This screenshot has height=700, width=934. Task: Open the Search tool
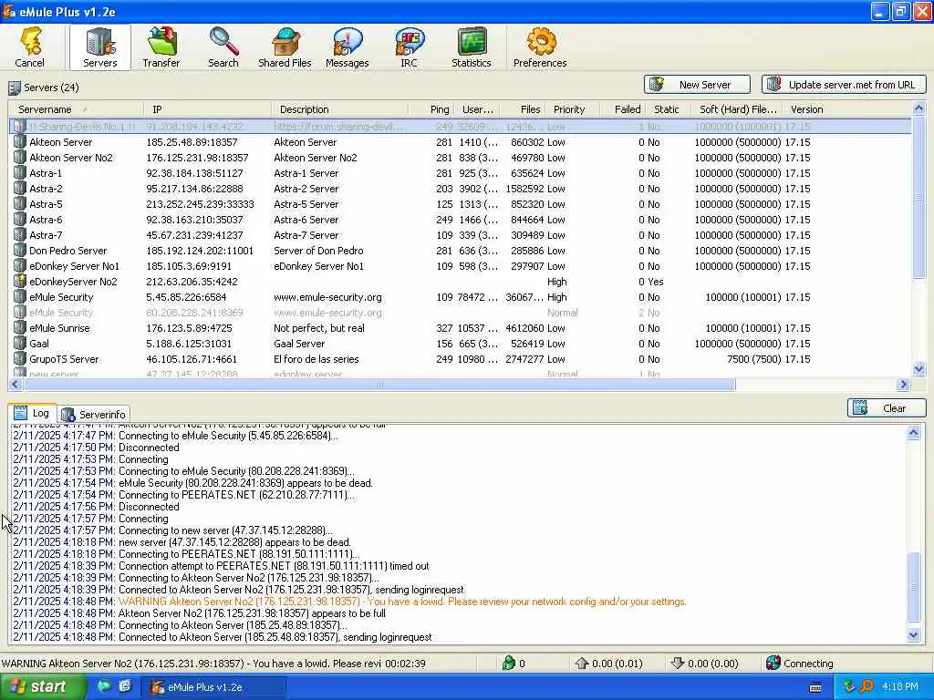pyautogui.click(x=223, y=47)
